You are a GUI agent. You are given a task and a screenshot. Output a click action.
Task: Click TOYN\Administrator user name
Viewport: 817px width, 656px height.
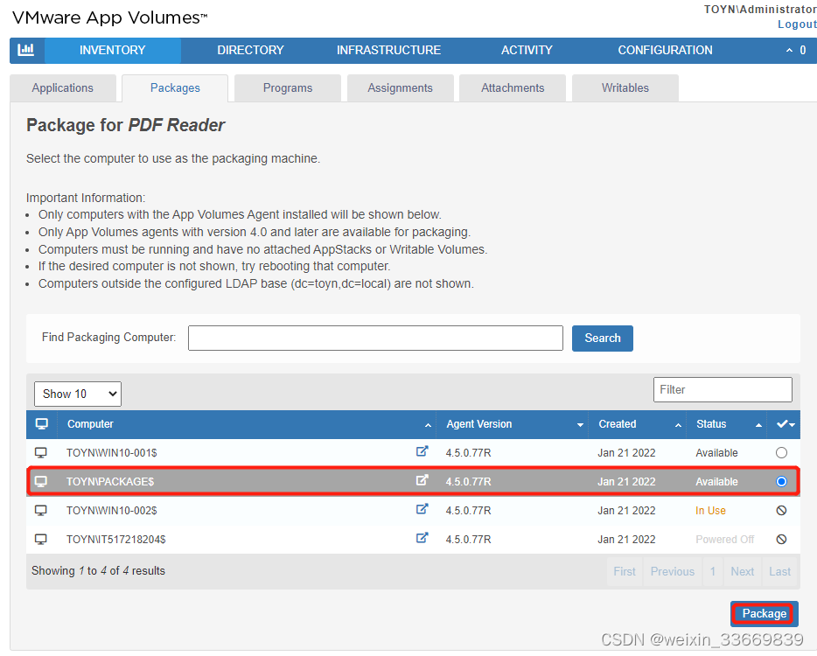[x=760, y=10]
